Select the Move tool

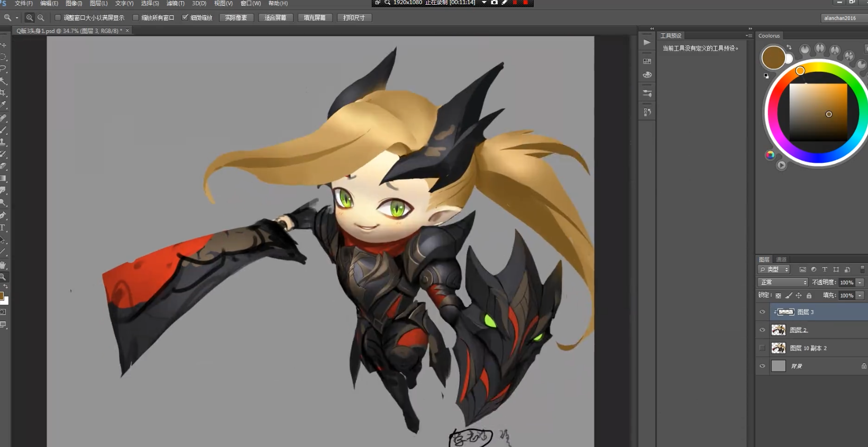pos(3,45)
